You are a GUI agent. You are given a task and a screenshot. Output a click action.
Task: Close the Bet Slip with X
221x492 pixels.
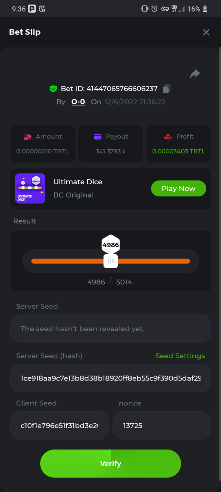[x=206, y=32]
